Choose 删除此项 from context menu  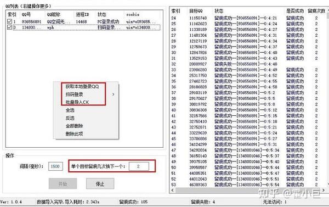click(74, 133)
